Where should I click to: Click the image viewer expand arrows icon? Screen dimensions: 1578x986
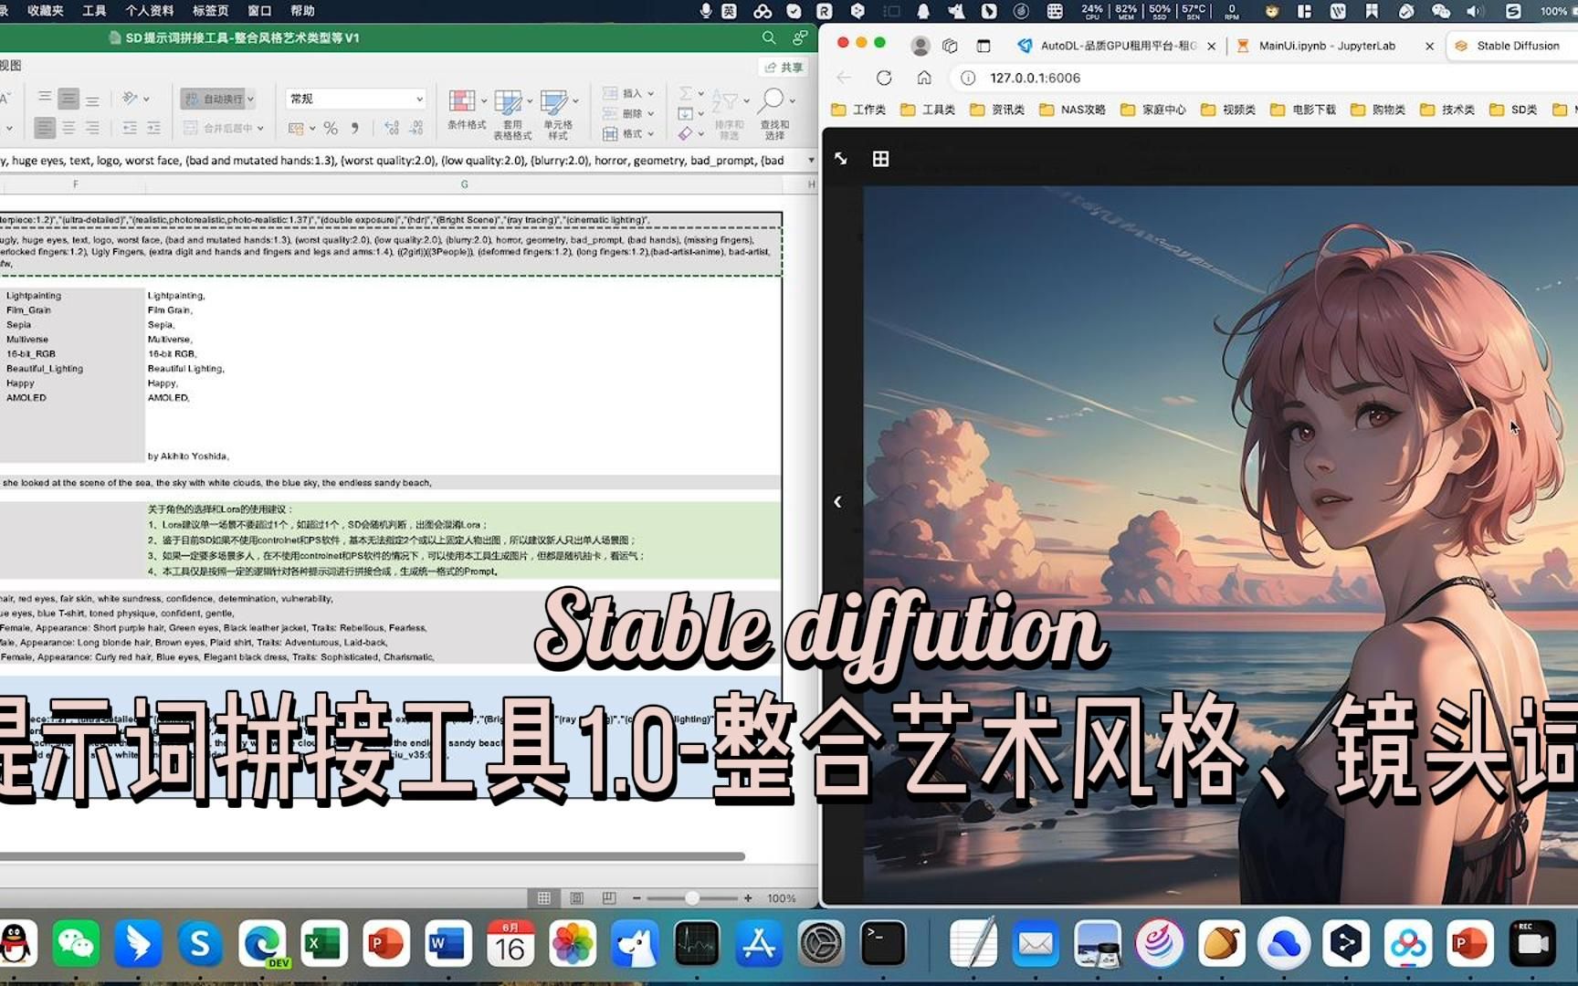tap(841, 159)
